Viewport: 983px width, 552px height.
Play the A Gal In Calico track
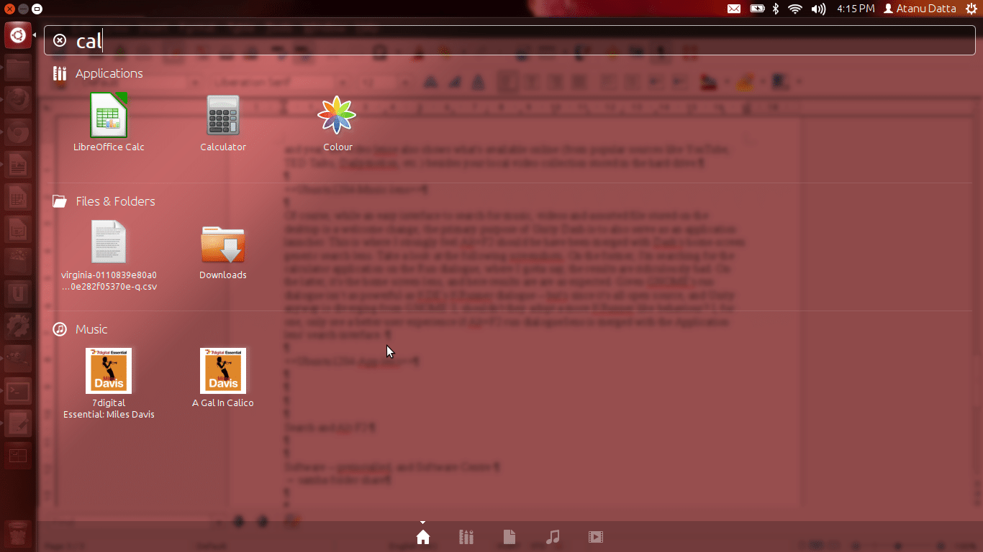point(223,378)
